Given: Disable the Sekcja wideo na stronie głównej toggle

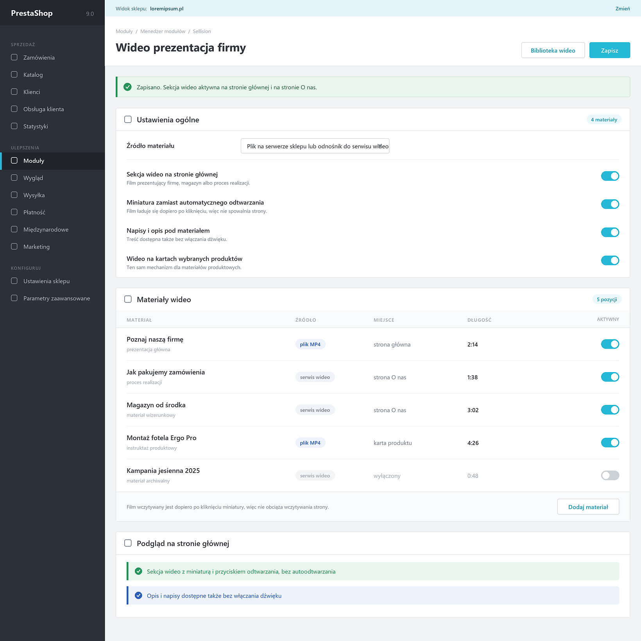Looking at the screenshot, I should click(610, 176).
